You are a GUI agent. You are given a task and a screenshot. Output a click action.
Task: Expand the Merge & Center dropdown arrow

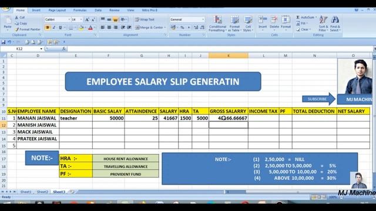(x=165, y=28)
